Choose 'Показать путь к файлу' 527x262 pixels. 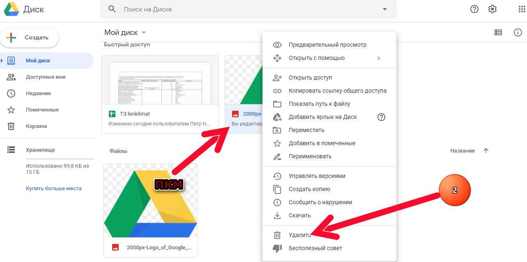click(329, 104)
